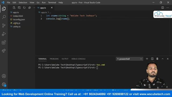The height and width of the screenshot is (97, 172).
Task: Switch to the PROBLEMS panel tab
Action: (54, 59)
